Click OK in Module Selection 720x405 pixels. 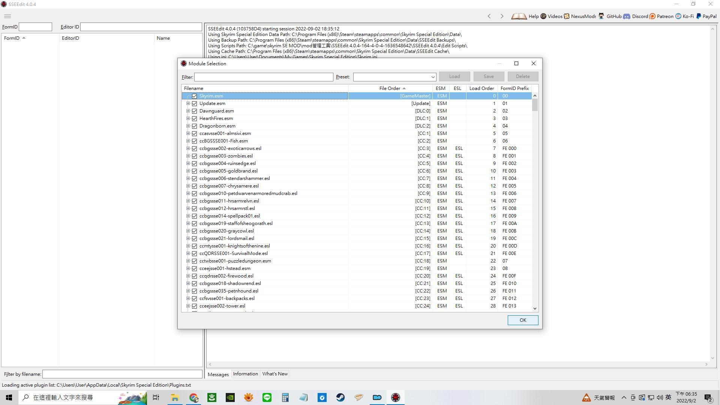click(x=523, y=320)
